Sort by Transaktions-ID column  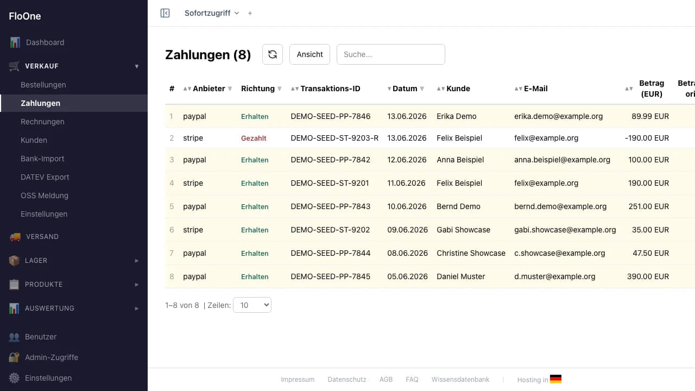point(326,89)
